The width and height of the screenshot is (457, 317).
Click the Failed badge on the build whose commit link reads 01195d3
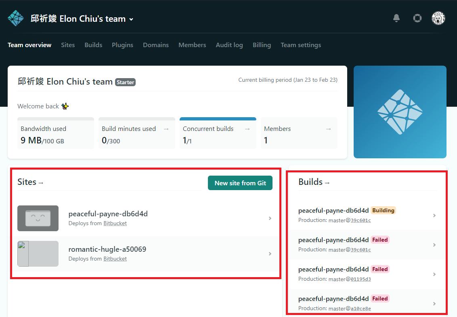[380, 269]
